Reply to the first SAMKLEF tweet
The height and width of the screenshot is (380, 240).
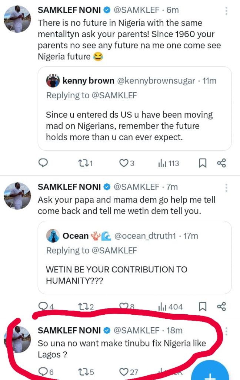44,163
